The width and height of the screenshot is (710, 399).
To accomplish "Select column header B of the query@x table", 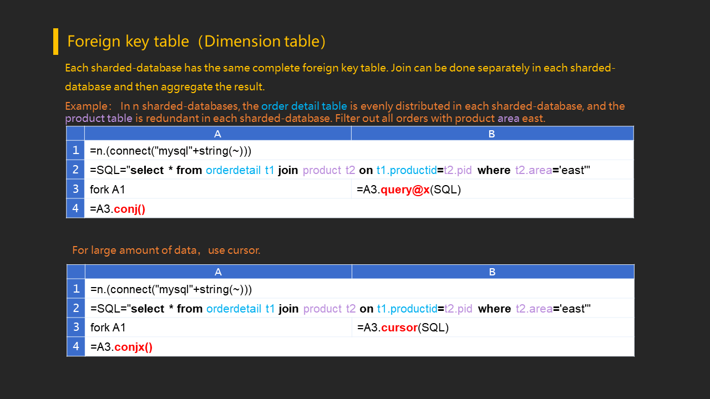I will pos(492,134).
